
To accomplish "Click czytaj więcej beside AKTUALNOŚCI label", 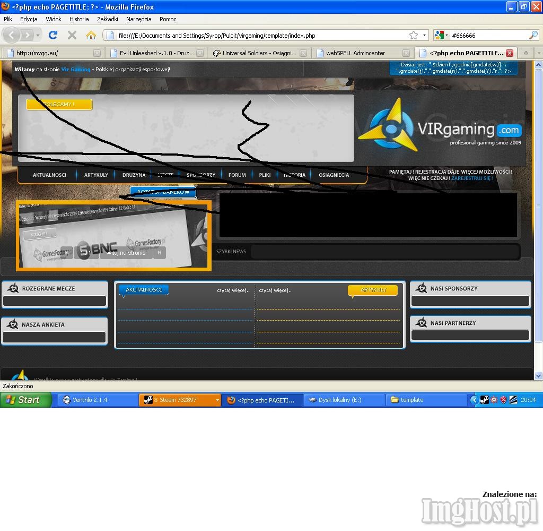I will tap(233, 290).
